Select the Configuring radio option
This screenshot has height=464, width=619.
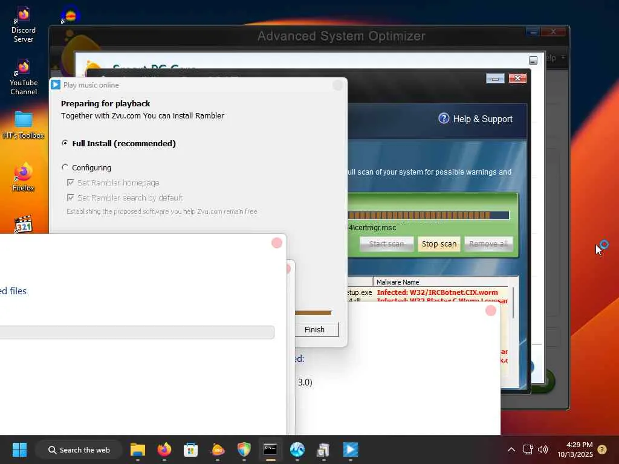[x=65, y=167]
